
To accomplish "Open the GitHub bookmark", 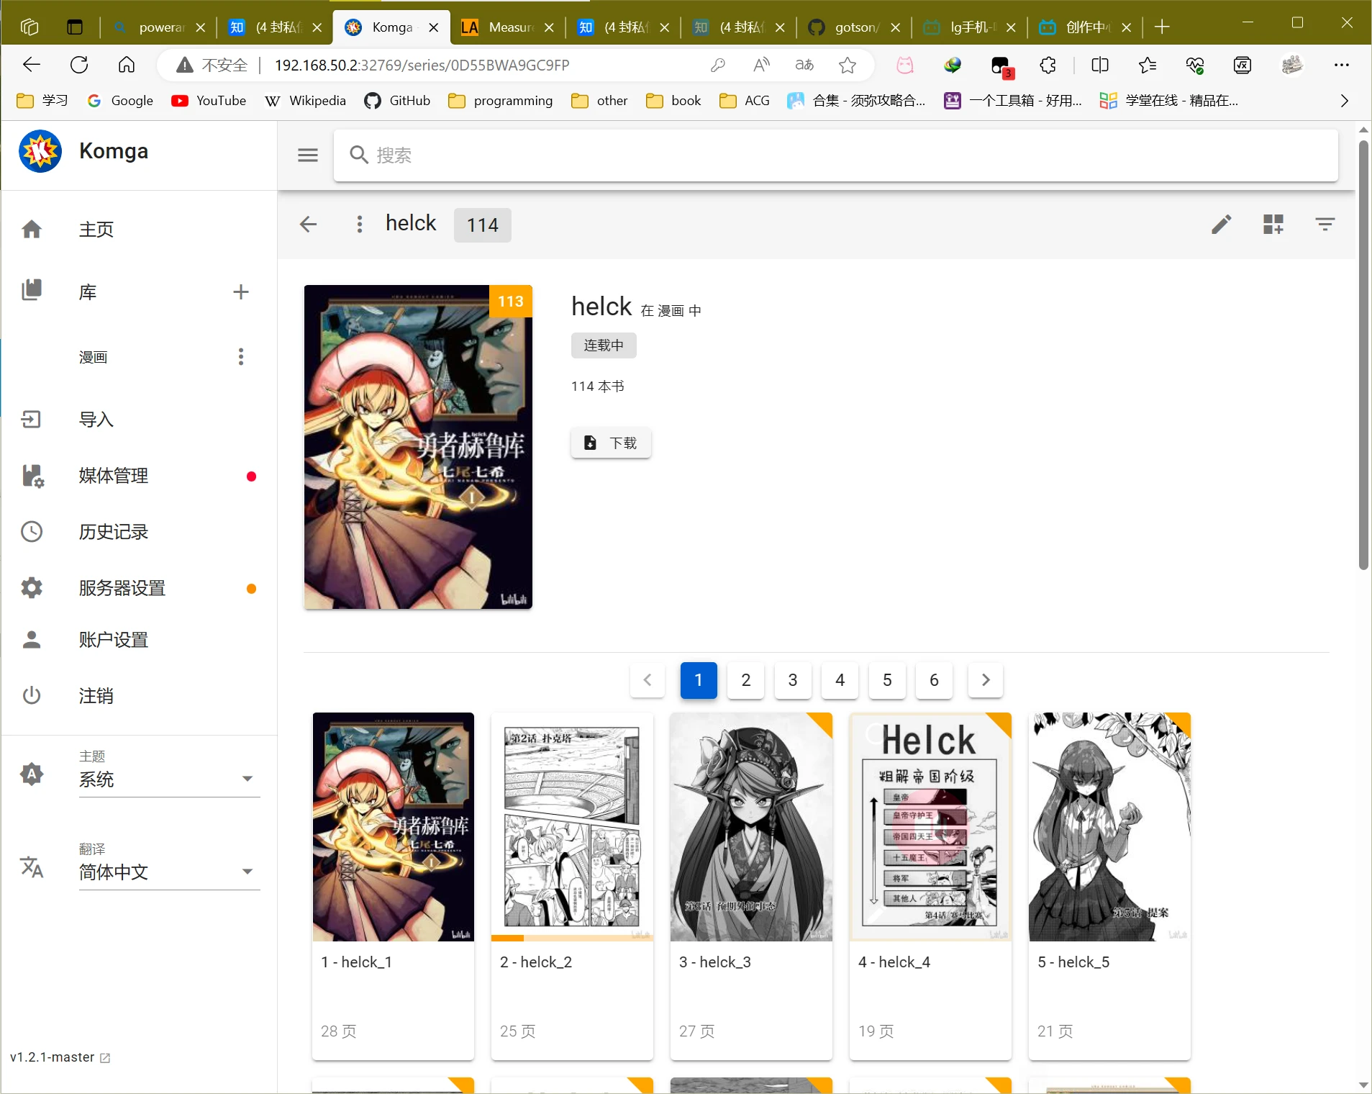I will (x=397, y=101).
